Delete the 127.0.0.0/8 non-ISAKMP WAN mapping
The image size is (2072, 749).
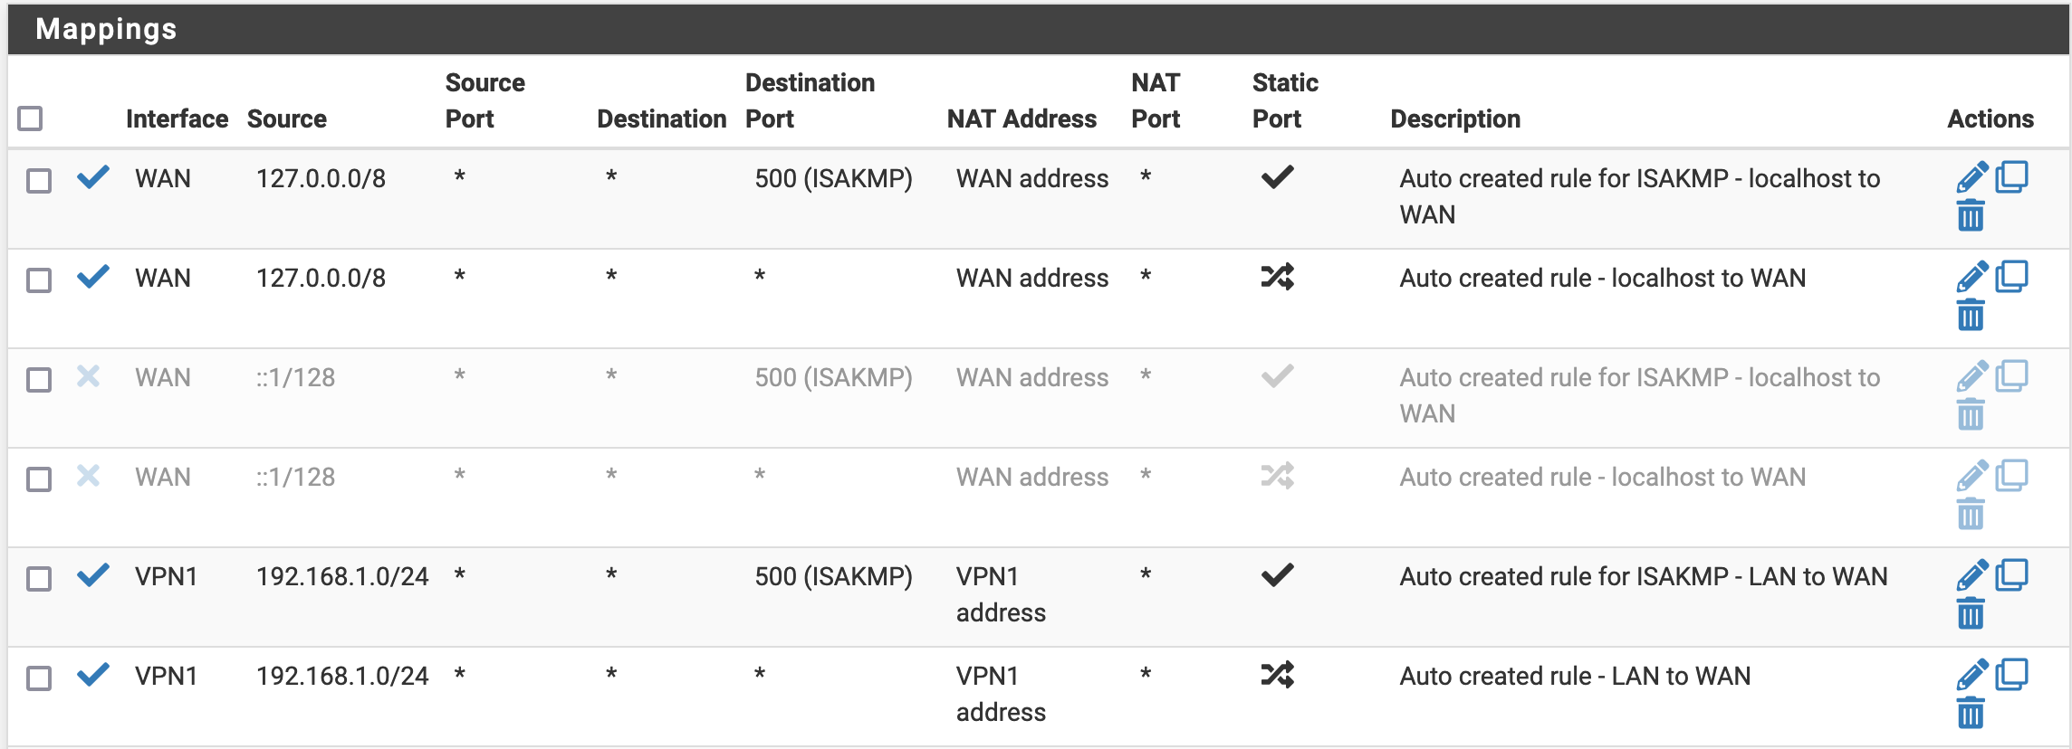(1971, 317)
